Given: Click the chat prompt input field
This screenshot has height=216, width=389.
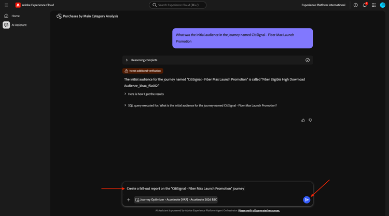Looking at the screenshot, I should point(217,188).
